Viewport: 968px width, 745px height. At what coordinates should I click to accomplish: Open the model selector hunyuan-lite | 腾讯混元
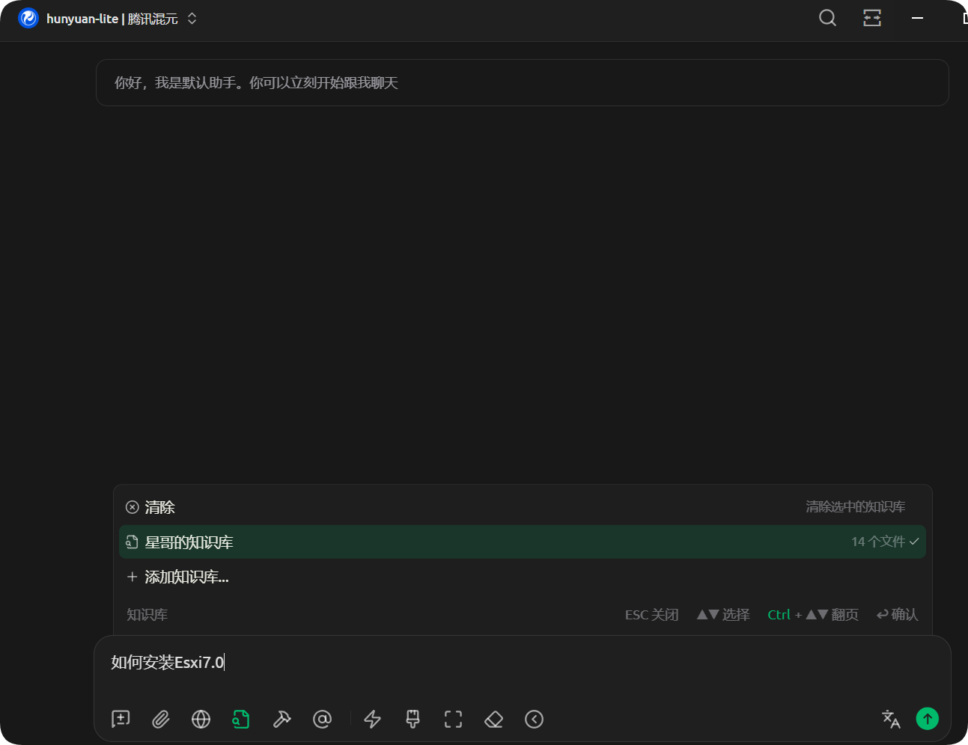pyautogui.click(x=108, y=18)
